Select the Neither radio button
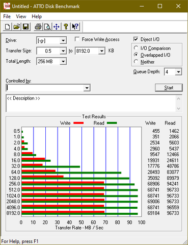The width and height of the screenshot is (188, 245). tap(136, 62)
